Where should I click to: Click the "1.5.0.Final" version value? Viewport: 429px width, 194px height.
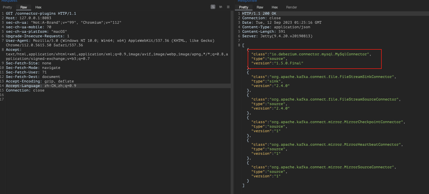point(288,63)
